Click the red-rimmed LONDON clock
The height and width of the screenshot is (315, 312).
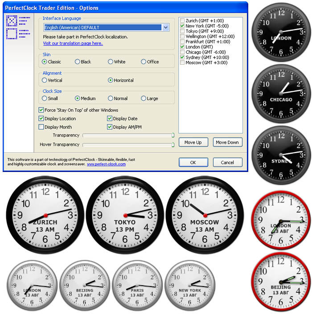pos(281,220)
